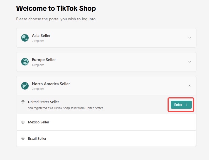Click the North America Seller globe icon

click(25, 86)
